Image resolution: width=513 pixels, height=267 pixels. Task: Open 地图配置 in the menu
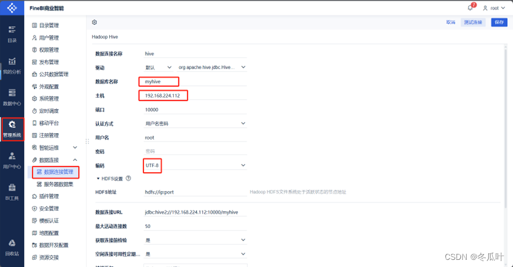(46, 233)
